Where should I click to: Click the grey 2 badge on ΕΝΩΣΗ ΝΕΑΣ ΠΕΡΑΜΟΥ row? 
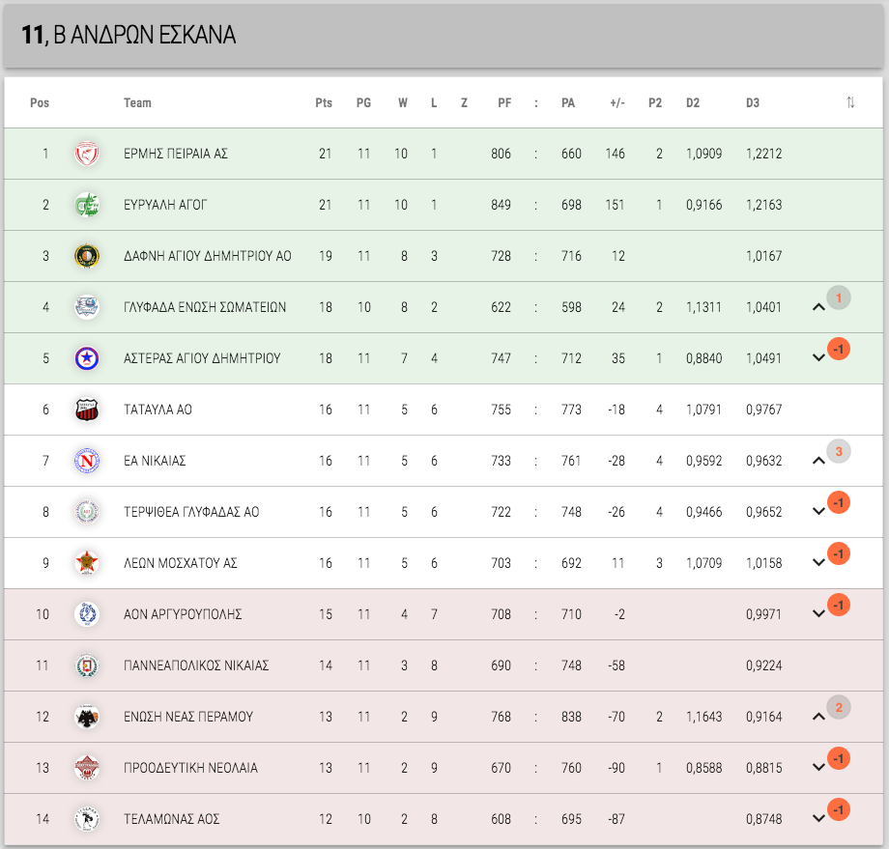coord(839,707)
